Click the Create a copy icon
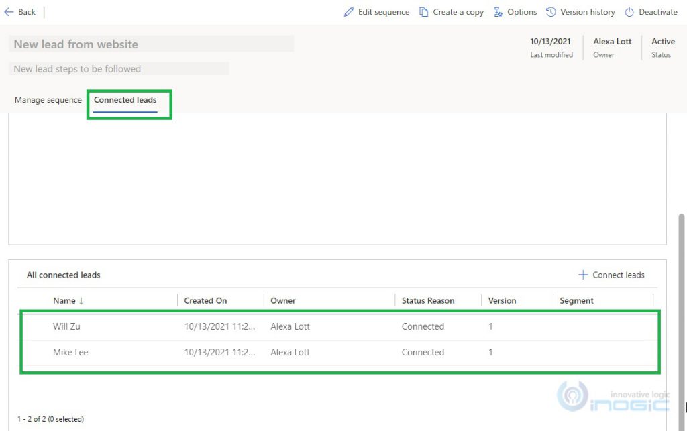The image size is (687, 431). tap(423, 11)
